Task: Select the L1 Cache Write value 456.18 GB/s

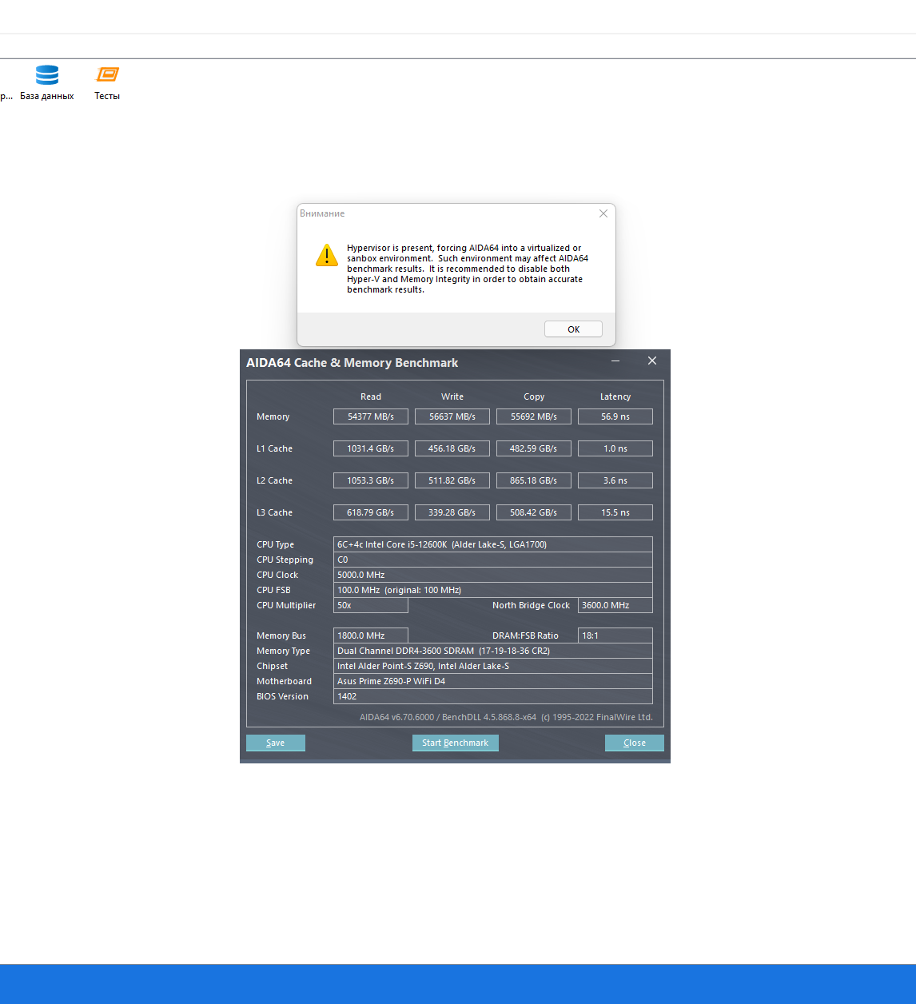Action: click(x=452, y=448)
